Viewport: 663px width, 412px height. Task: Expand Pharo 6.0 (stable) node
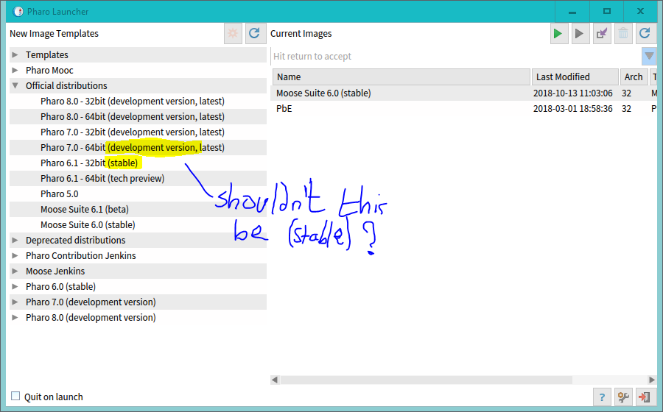pyautogui.click(x=15, y=287)
